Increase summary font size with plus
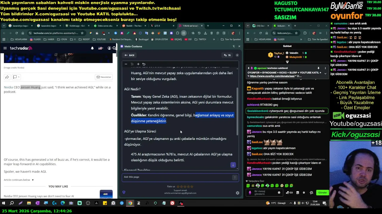The width and height of the screenshot is (382, 214). 138,64
